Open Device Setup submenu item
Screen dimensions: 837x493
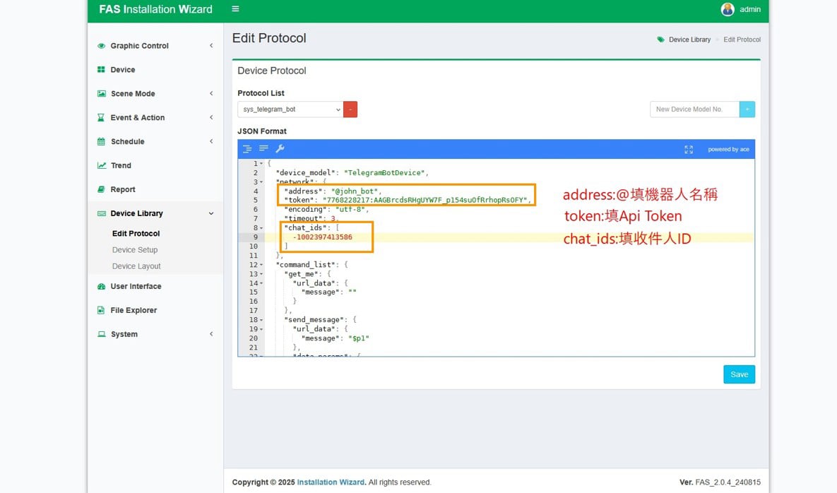(x=135, y=250)
